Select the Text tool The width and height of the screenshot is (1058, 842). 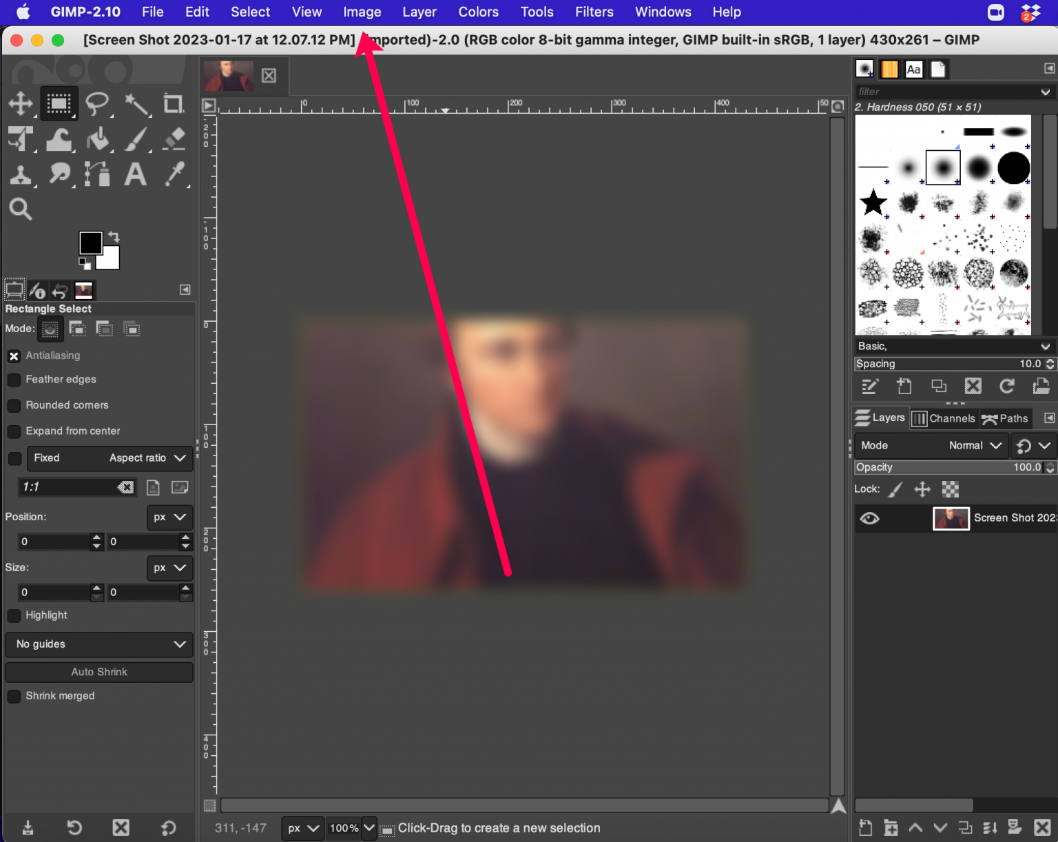click(136, 174)
